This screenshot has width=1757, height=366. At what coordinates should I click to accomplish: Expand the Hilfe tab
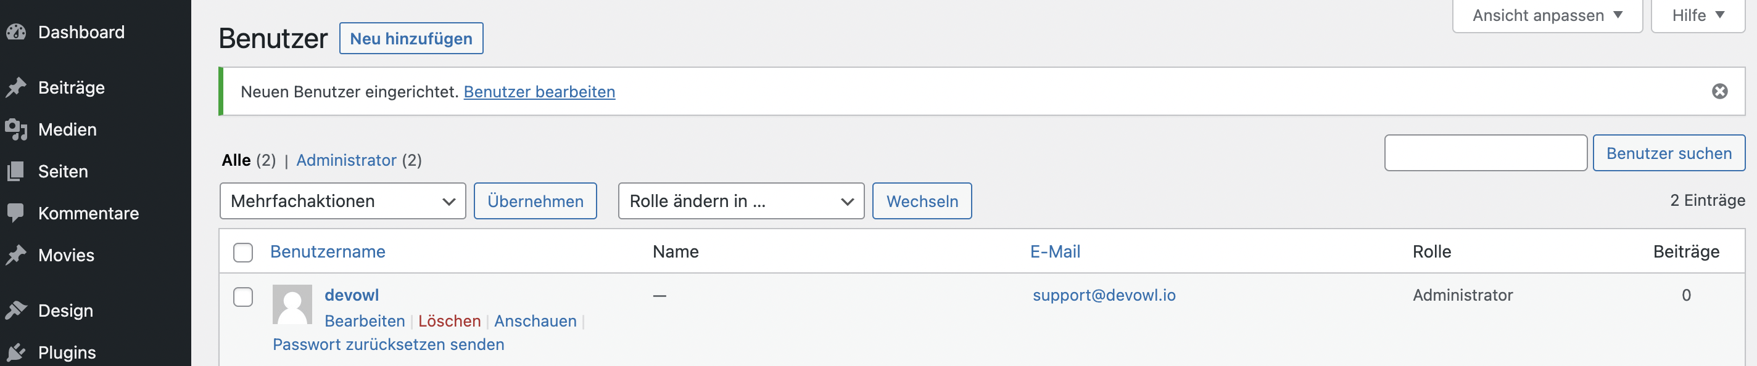point(1697,15)
